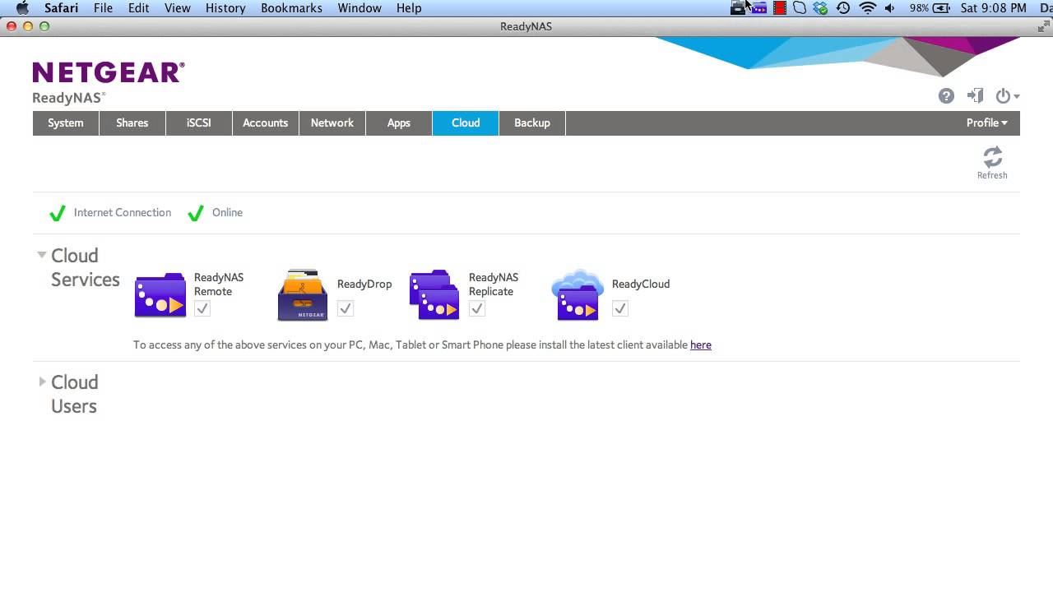Screen dimensions: 1053x592
Task: Open the help question mark icon
Action: coord(946,96)
